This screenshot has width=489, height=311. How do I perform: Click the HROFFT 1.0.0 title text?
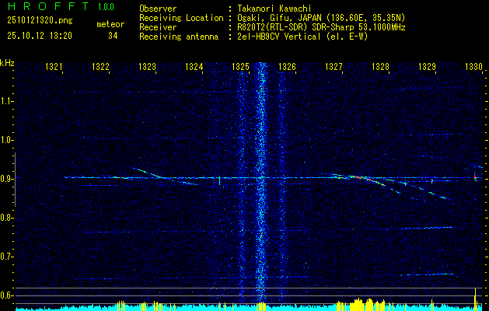(x=61, y=6)
